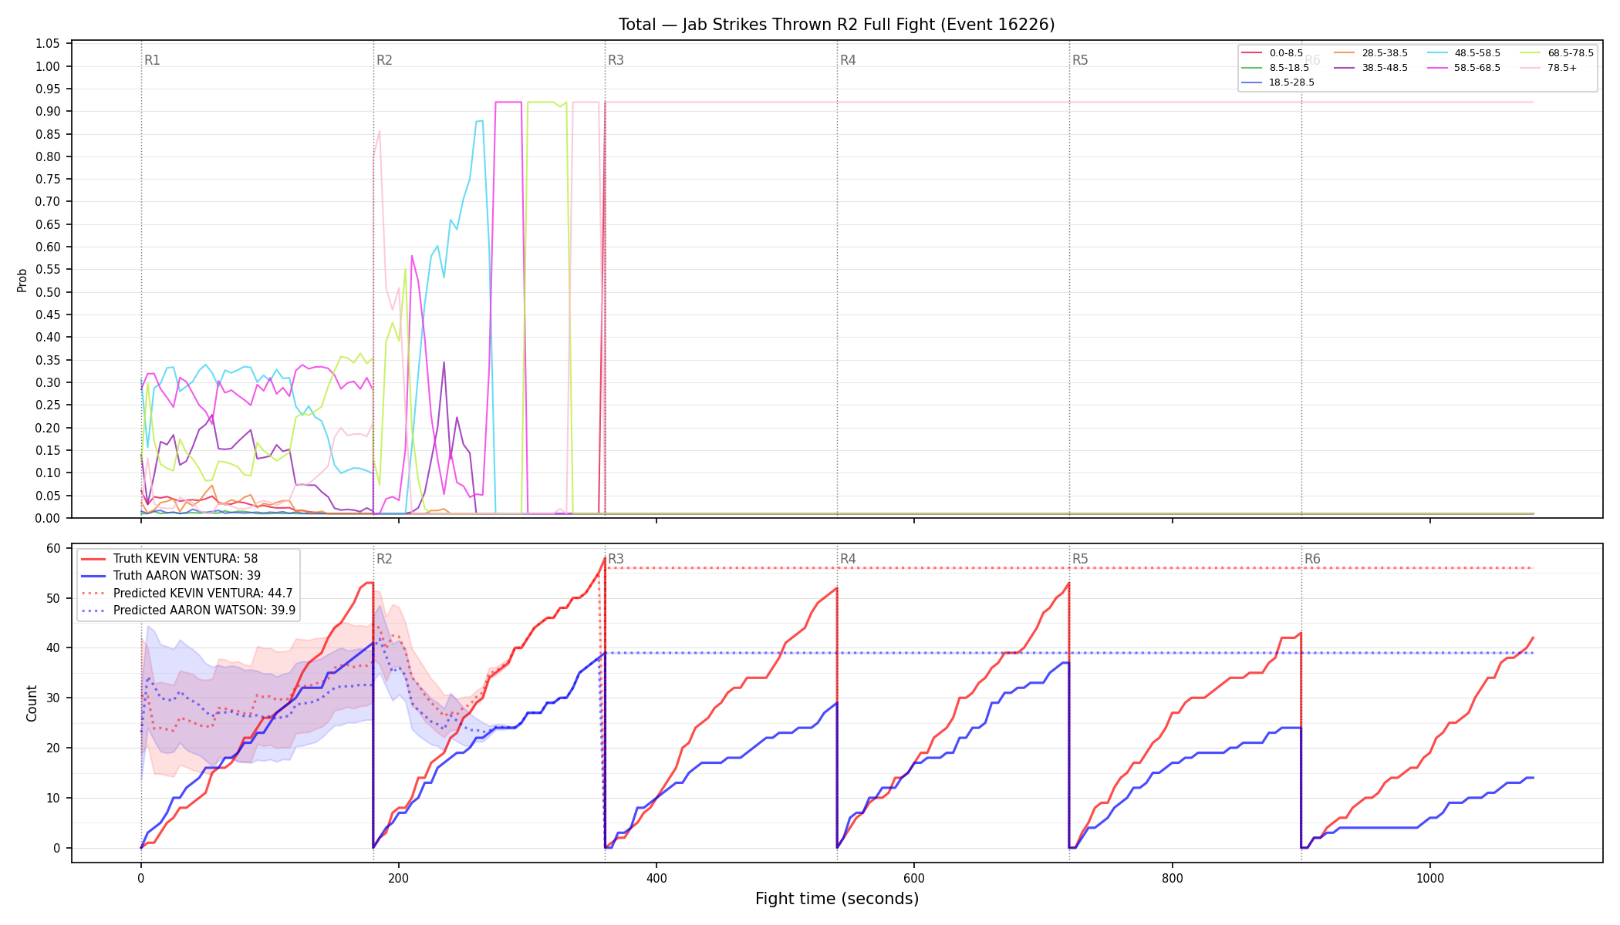Select the 48.5-58.5 legend label
The height and width of the screenshot is (925, 1620).
point(1477,53)
